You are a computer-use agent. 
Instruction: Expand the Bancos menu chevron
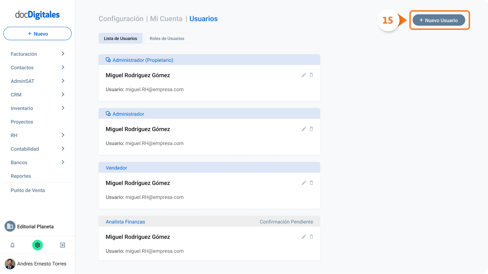pyautogui.click(x=63, y=162)
